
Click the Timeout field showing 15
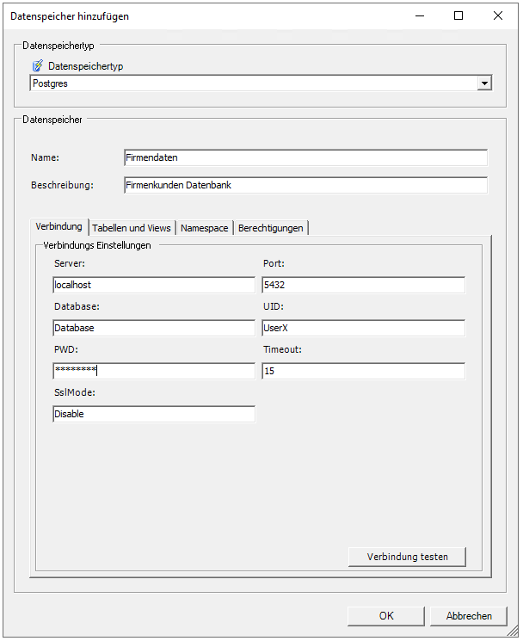tap(363, 371)
